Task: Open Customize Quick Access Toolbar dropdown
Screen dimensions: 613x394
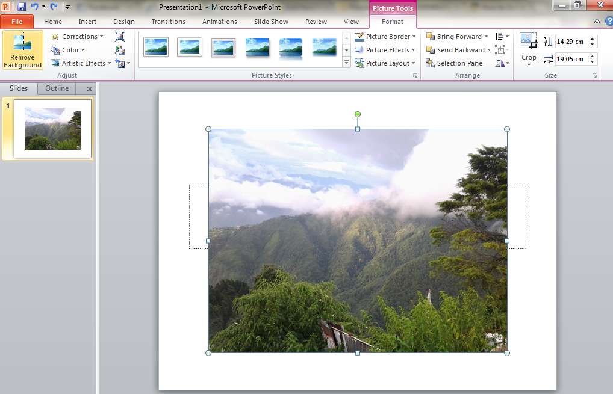Action: [x=67, y=7]
